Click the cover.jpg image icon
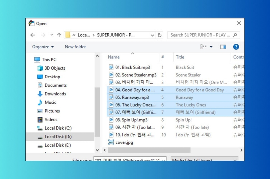270x179 pixels. (x=111, y=142)
